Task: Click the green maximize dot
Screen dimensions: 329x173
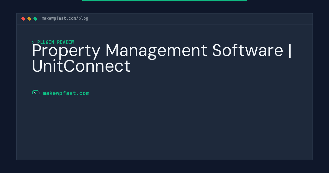Action: coord(35,19)
